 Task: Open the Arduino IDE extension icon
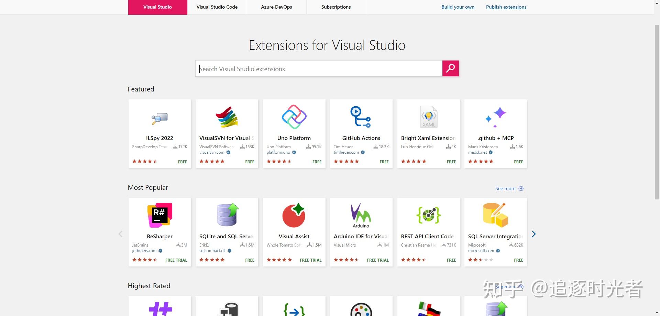[361, 216]
